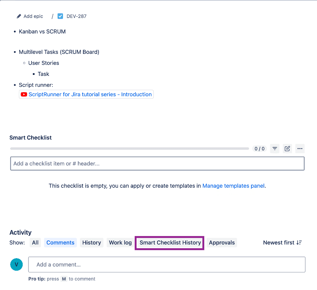Click the sort arrows icon beside Newest first
This screenshot has height=290, width=317.
(299, 243)
